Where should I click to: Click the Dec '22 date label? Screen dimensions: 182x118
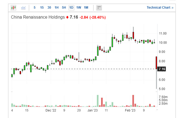(x=51, y=110)
